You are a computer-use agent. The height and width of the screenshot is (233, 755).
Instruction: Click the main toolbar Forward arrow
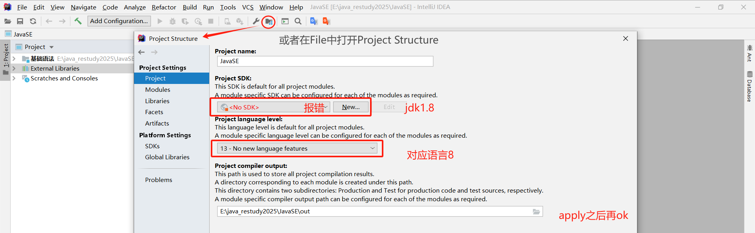point(62,21)
